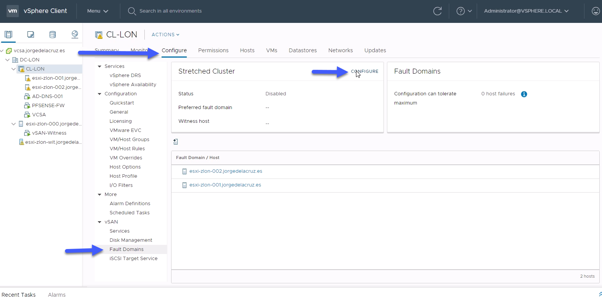The height and width of the screenshot is (299, 602).
Task: Click the VMware vm logo
Action: (x=13, y=11)
